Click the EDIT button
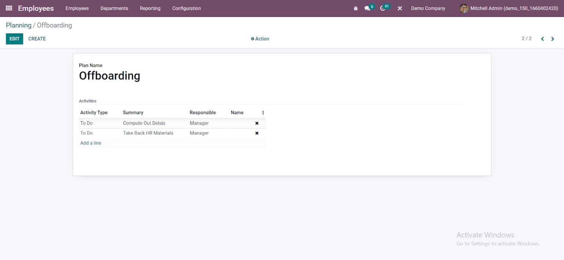 14,38
